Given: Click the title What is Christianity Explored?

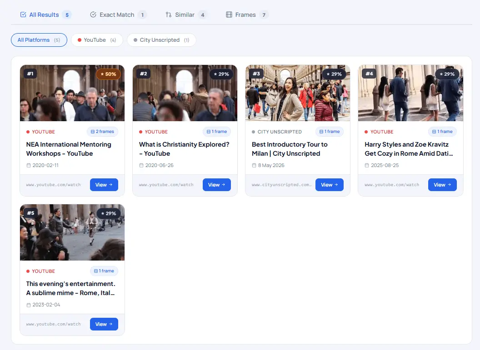Looking at the screenshot, I should tap(184, 149).
